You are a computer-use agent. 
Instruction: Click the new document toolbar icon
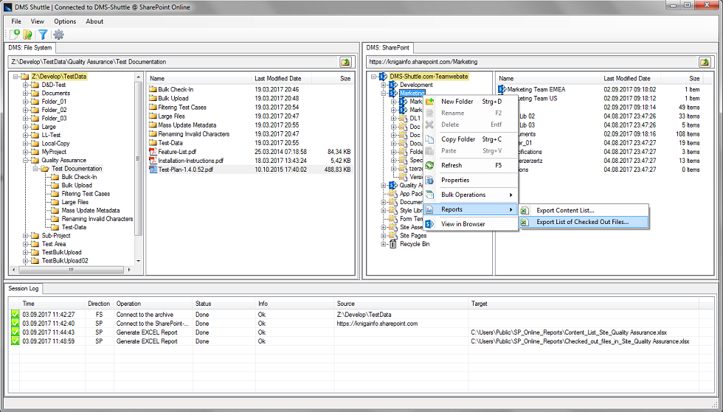click(x=15, y=34)
